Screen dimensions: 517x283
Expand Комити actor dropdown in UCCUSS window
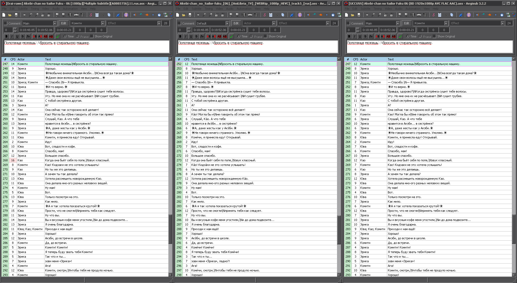pos(446,23)
